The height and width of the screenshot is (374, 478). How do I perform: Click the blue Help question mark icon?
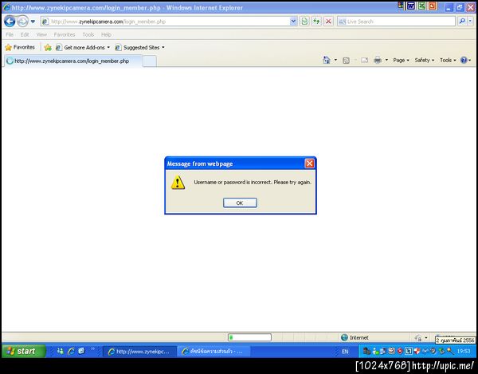click(x=464, y=61)
